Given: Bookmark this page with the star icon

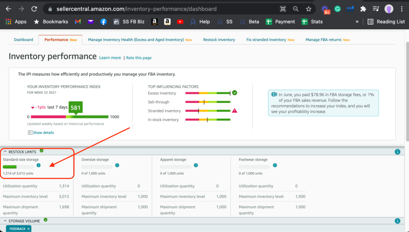Looking at the screenshot, I should point(308,9).
